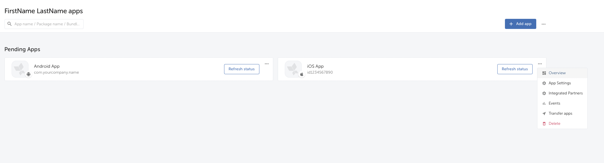This screenshot has height=163, width=604.
Task: Click the Overview grid icon in menu
Action: [x=544, y=73]
